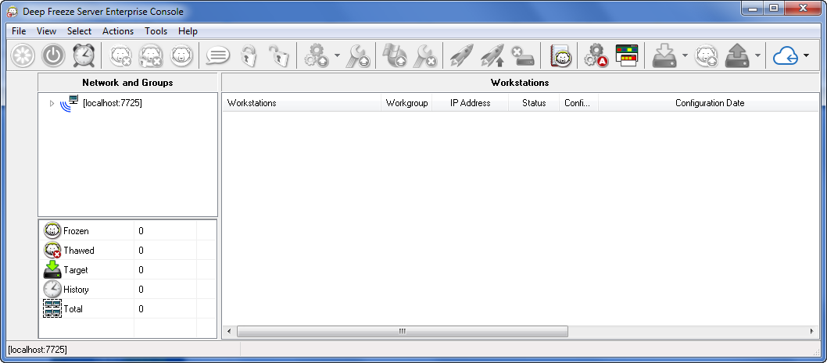Open the Select menu
The image size is (827, 363).
79,31
